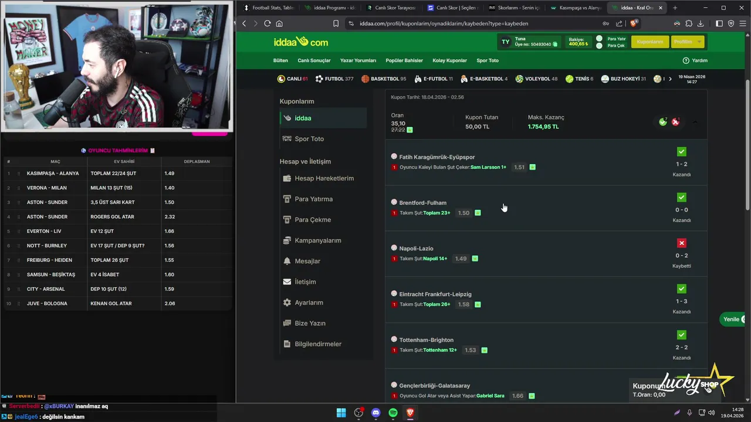Click the green check for Eintracht Frankfurt-Leipzig
Viewport: 751px width, 422px height.
point(681,289)
